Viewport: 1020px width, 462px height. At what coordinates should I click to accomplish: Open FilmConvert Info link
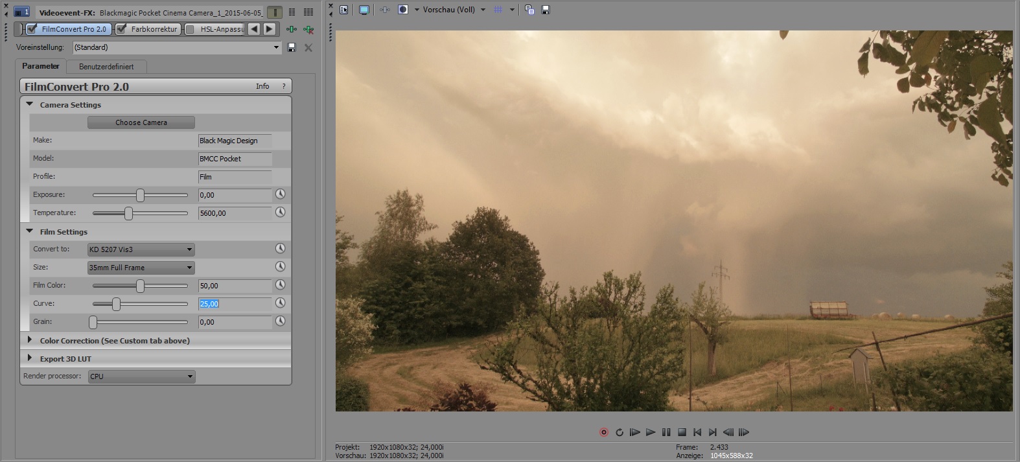tap(262, 86)
